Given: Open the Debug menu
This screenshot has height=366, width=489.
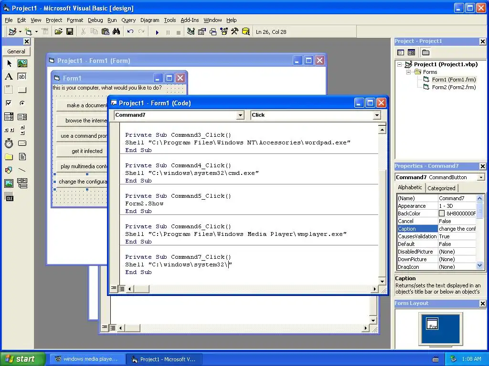Looking at the screenshot, I should [x=95, y=20].
